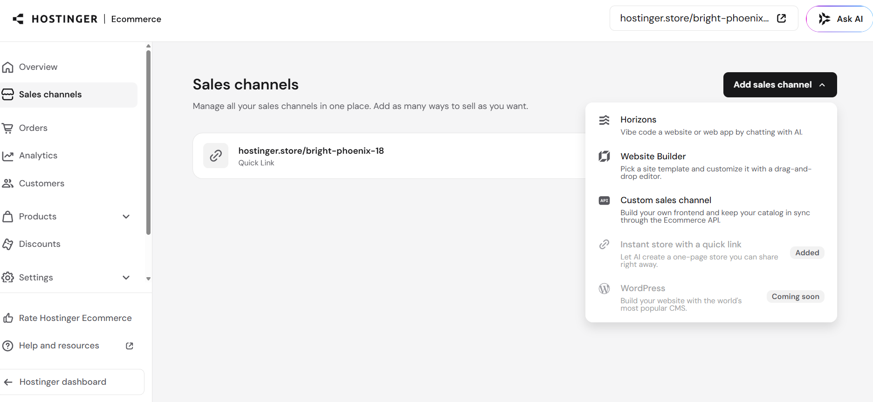This screenshot has height=402, width=873.
Task: Choose Website Builder sales channel option
Action: pos(711,166)
